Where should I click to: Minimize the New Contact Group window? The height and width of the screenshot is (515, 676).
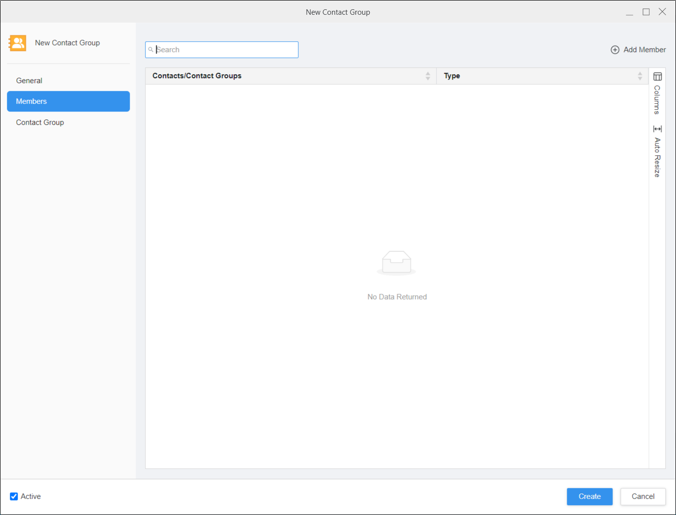(629, 12)
